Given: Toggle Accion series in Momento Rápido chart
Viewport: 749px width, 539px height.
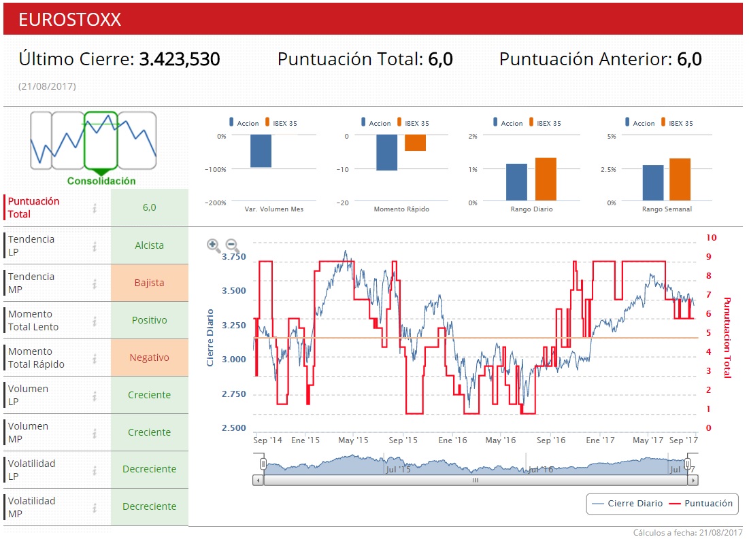Looking at the screenshot, I should coord(376,123).
